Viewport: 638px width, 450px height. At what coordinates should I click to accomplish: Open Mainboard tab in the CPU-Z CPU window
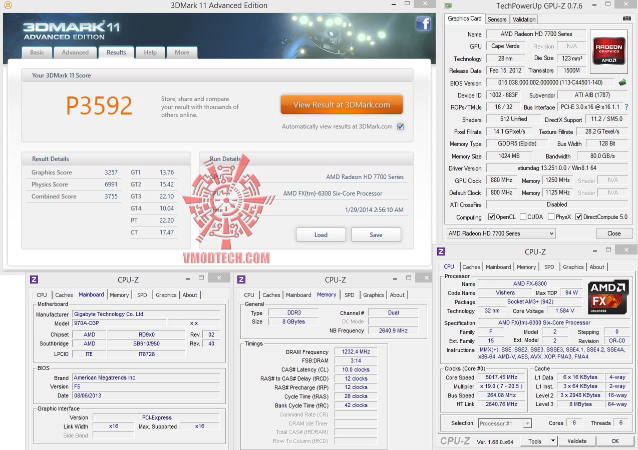pyautogui.click(x=498, y=267)
